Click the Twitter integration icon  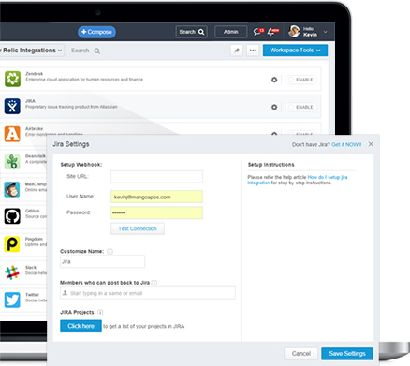click(12, 300)
